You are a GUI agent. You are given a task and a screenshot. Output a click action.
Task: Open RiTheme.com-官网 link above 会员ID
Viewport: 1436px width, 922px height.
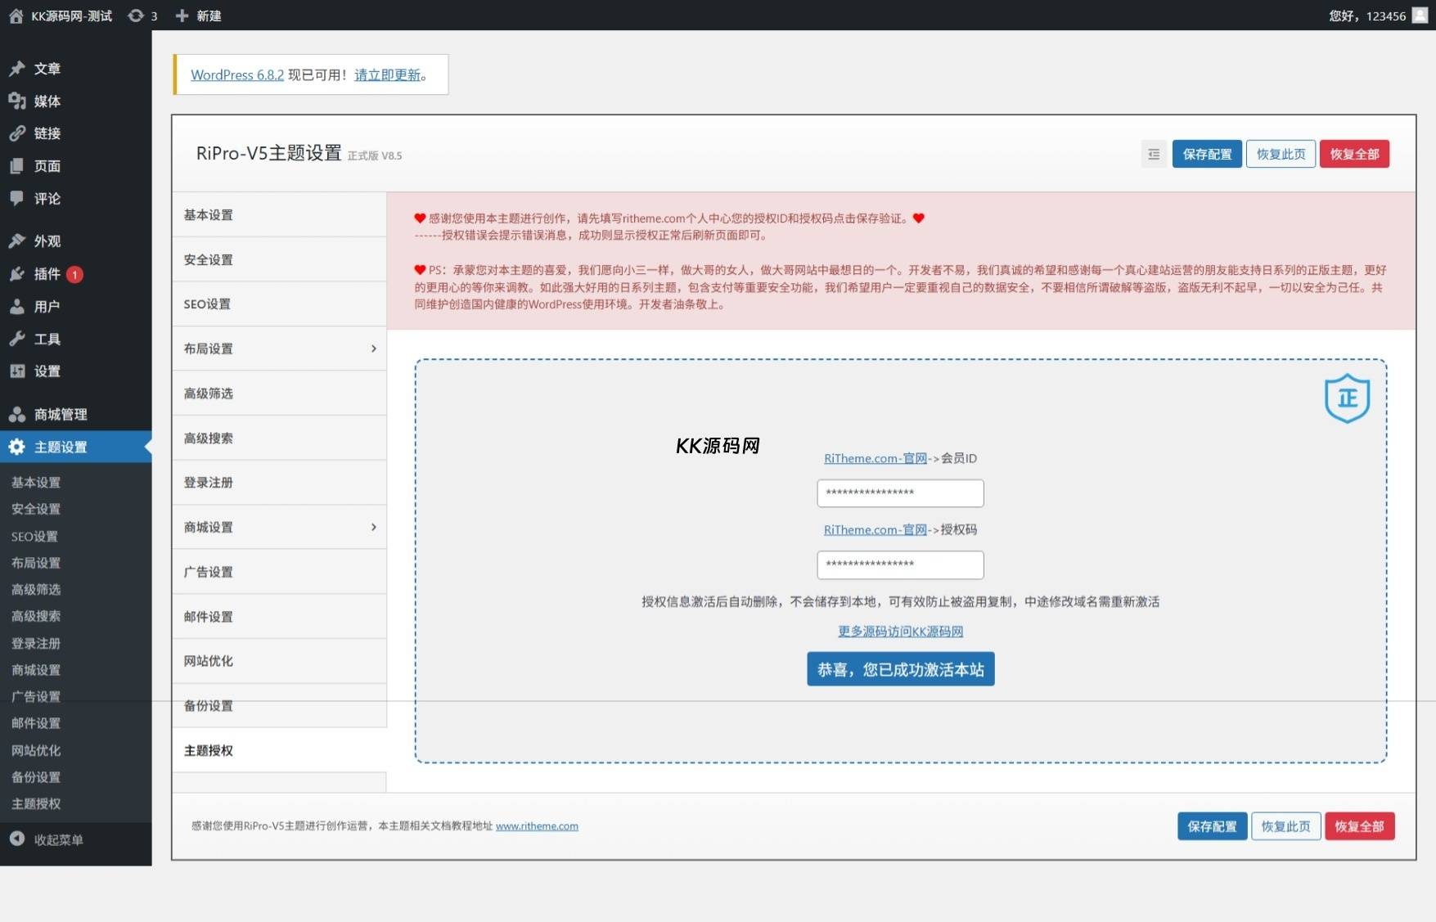pos(876,458)
